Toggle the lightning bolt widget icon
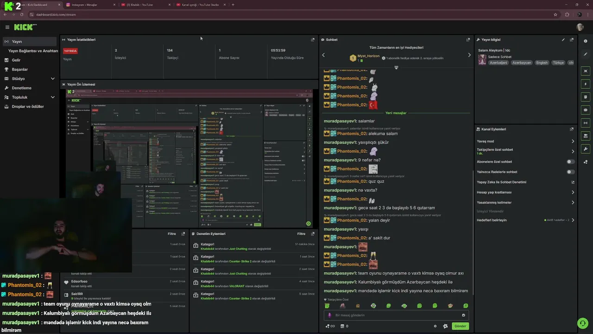 [586, 84]
